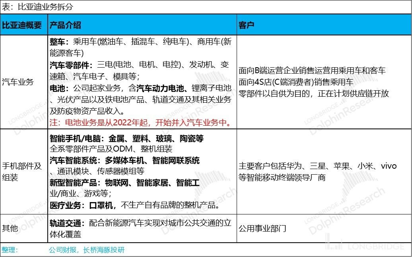Image resolution: width=412 pixels, height=257 pixels.
Task: Select the 业/商业、游戏等 line
Action: click(x=80, y=194)
